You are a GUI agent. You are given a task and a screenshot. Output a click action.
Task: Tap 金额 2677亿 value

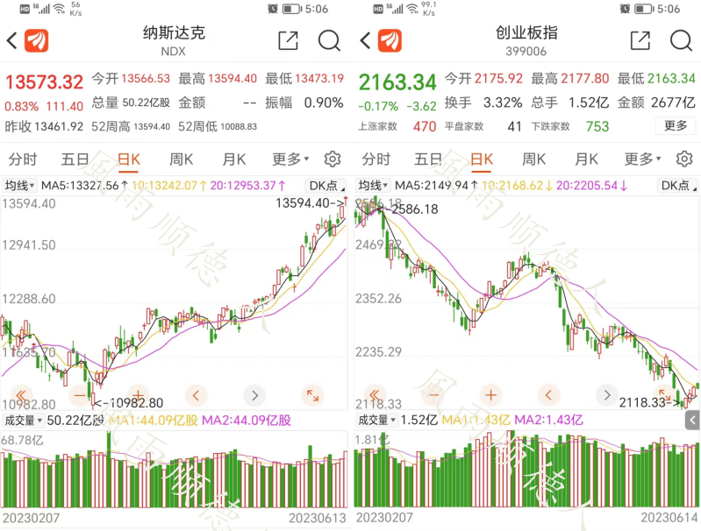coord(673,103)
